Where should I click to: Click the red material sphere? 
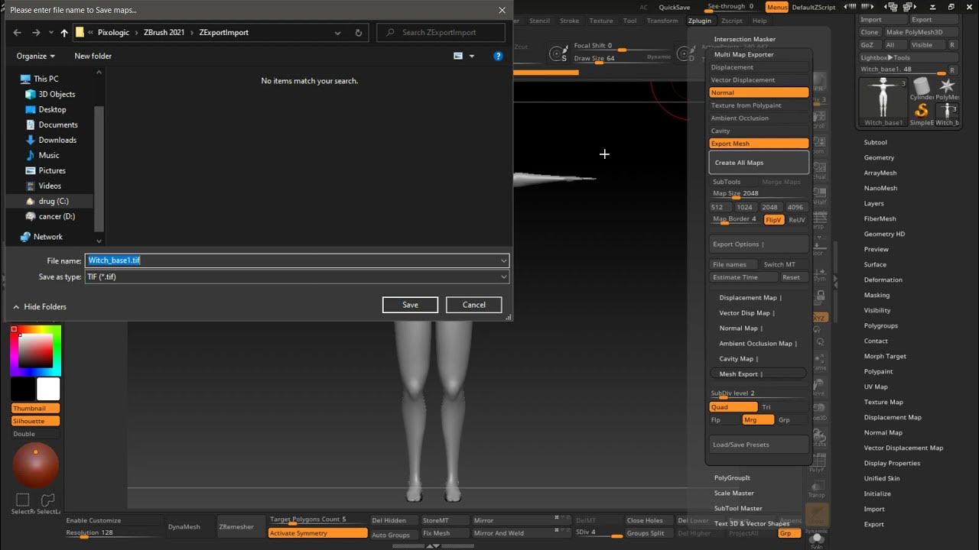pos(35,465)
